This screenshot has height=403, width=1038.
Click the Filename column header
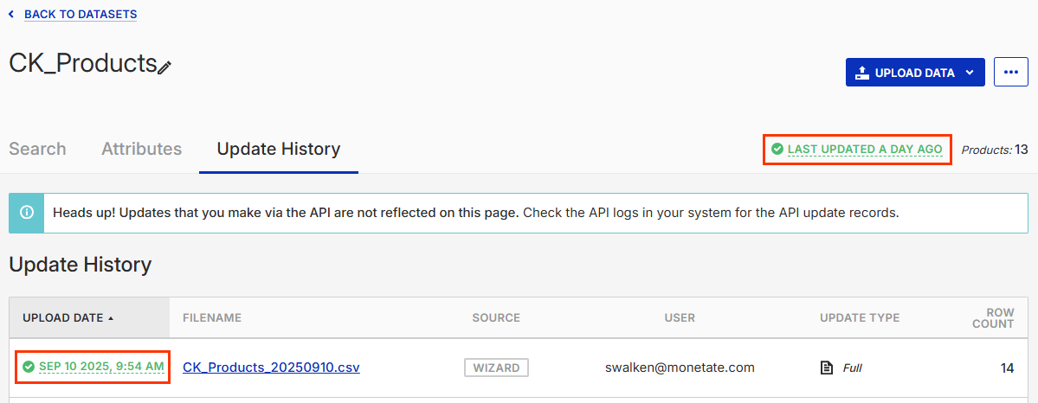212,318
